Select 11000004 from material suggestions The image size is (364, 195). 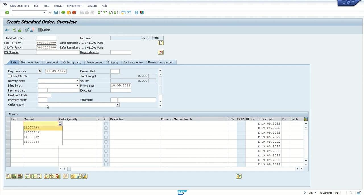coord(43,142)
